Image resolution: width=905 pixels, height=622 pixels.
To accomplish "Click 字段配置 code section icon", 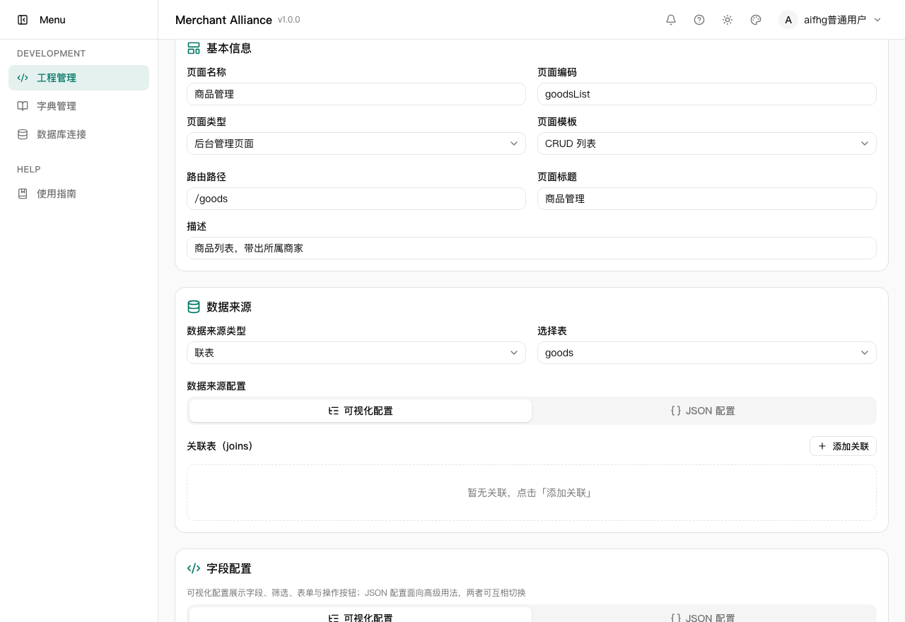I will point(194,568).
